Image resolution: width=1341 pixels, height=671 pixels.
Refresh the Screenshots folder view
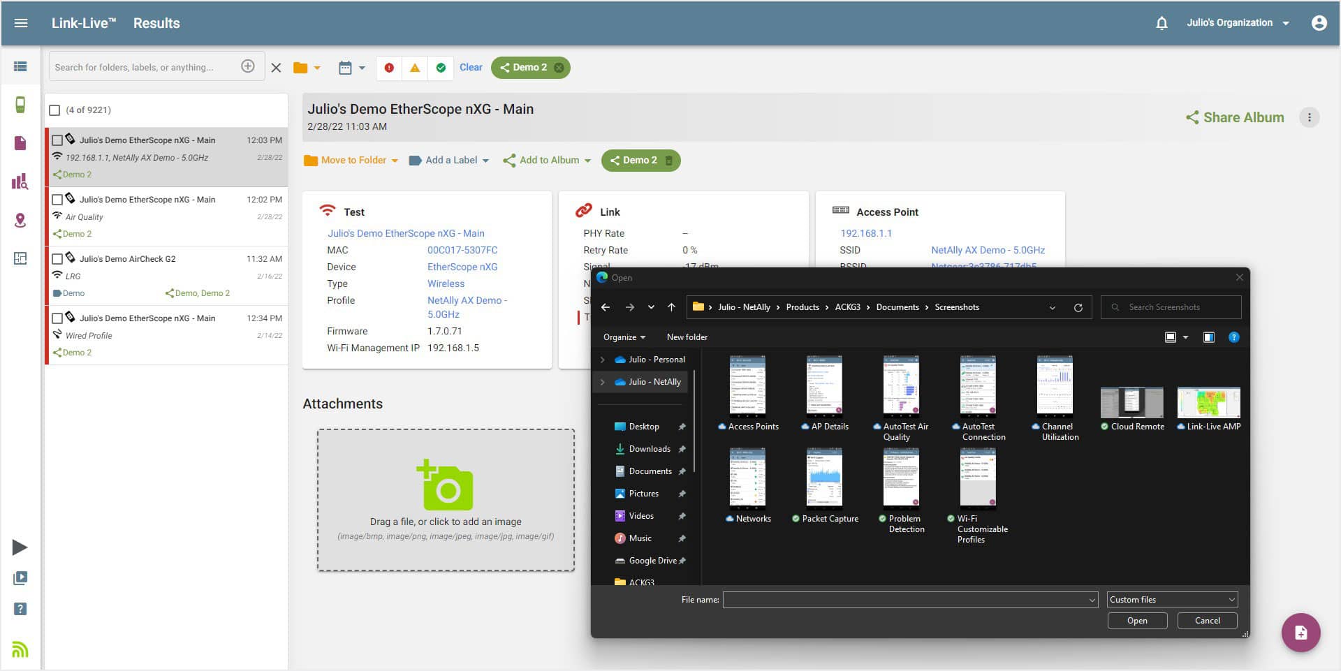1078,307
